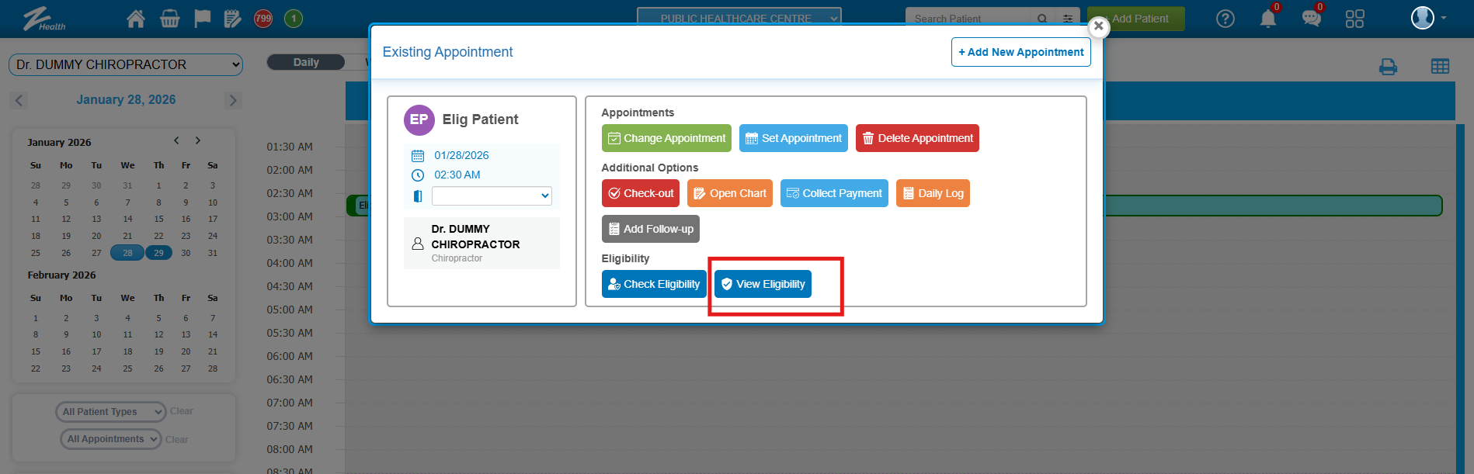
Task: Go to next day using right arrow
Action: (x=232, y=100)
